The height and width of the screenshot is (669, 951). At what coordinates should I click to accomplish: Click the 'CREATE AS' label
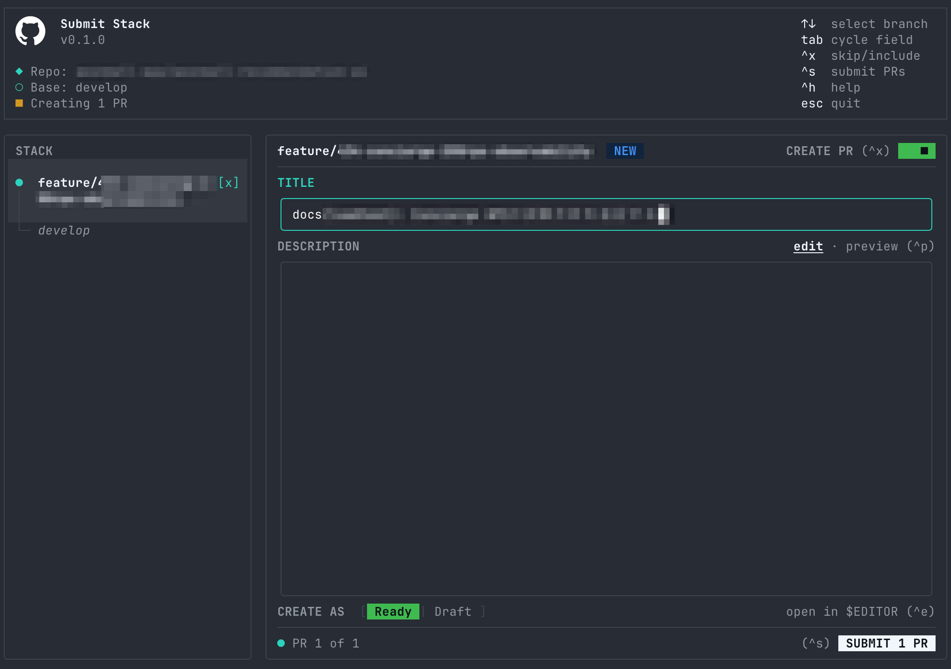(311, 612)
